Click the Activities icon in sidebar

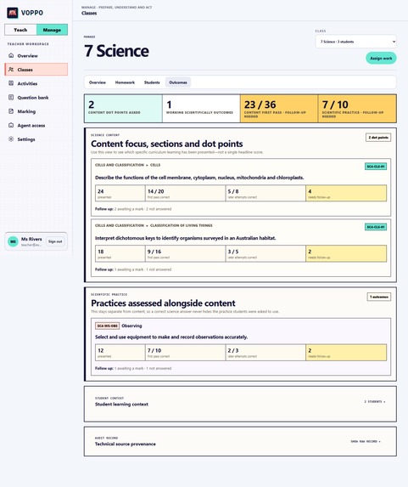coord(11,83)
